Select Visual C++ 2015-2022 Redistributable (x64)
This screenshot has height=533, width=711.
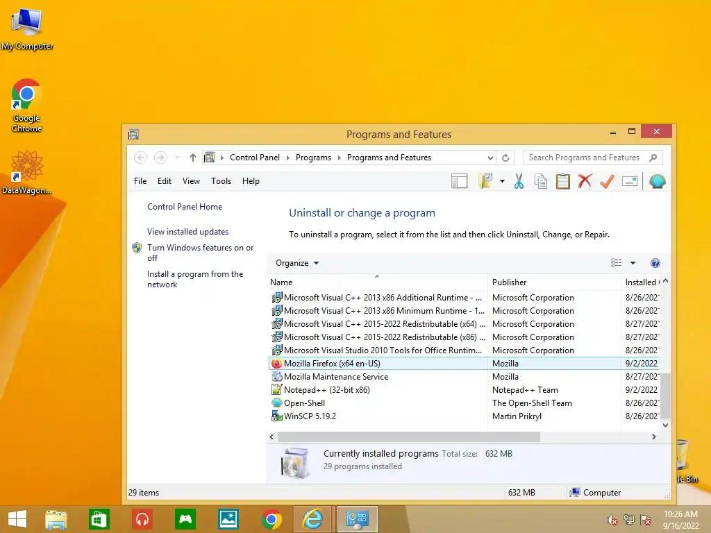tap(463, 324)
